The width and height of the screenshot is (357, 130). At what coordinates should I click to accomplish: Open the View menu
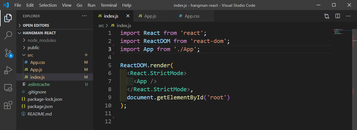[66, 5]
